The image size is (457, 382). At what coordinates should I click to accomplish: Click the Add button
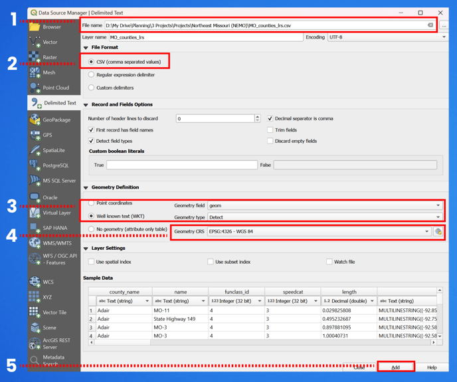pyautogui.click(x=396, y=367)
